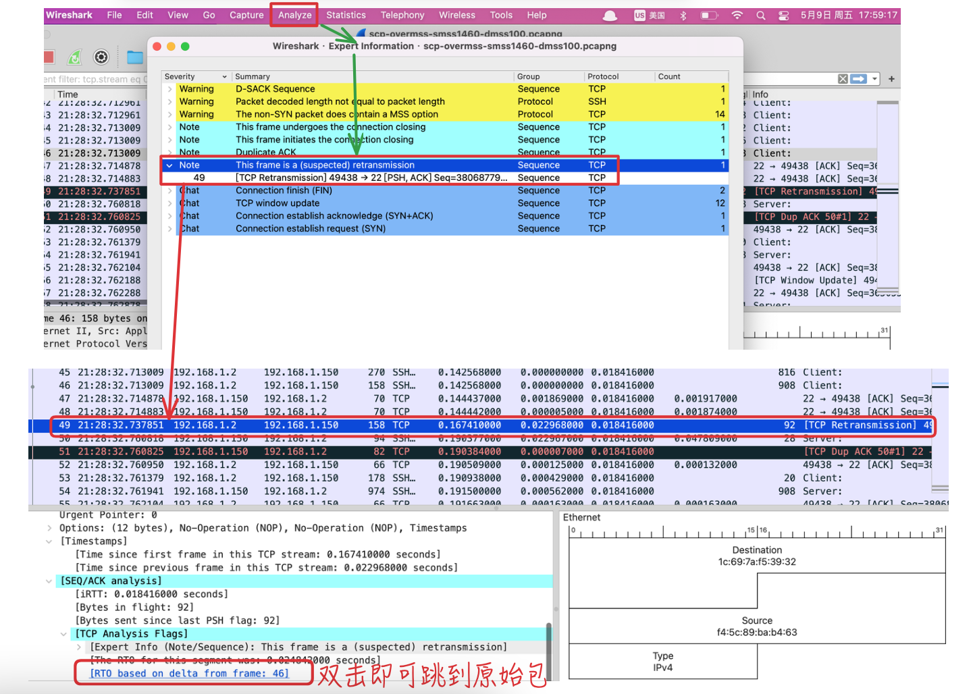Viewport: 971px width, 694px height.
Task: Expand the D-SACK Sequence warning row
Action: click(169, 89)
